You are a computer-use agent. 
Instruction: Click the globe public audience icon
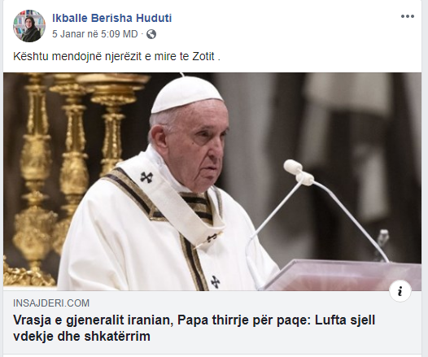click(x=151, y=34)
